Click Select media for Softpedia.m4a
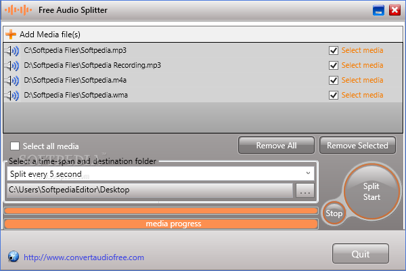This screenshot has height=271, width=406. (x=362, y=81)
